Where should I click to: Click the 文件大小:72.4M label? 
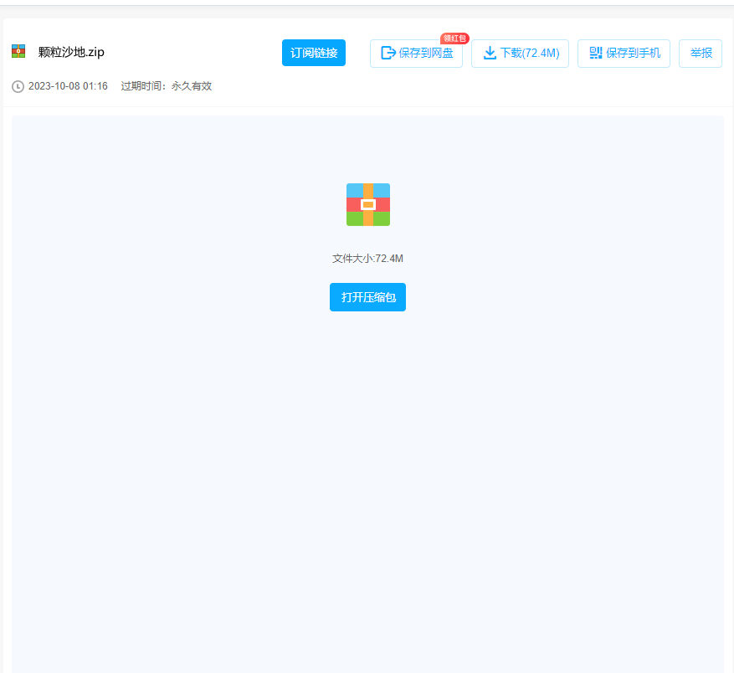367,259
